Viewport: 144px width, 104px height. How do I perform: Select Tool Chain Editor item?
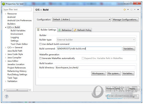click(19, 44)
